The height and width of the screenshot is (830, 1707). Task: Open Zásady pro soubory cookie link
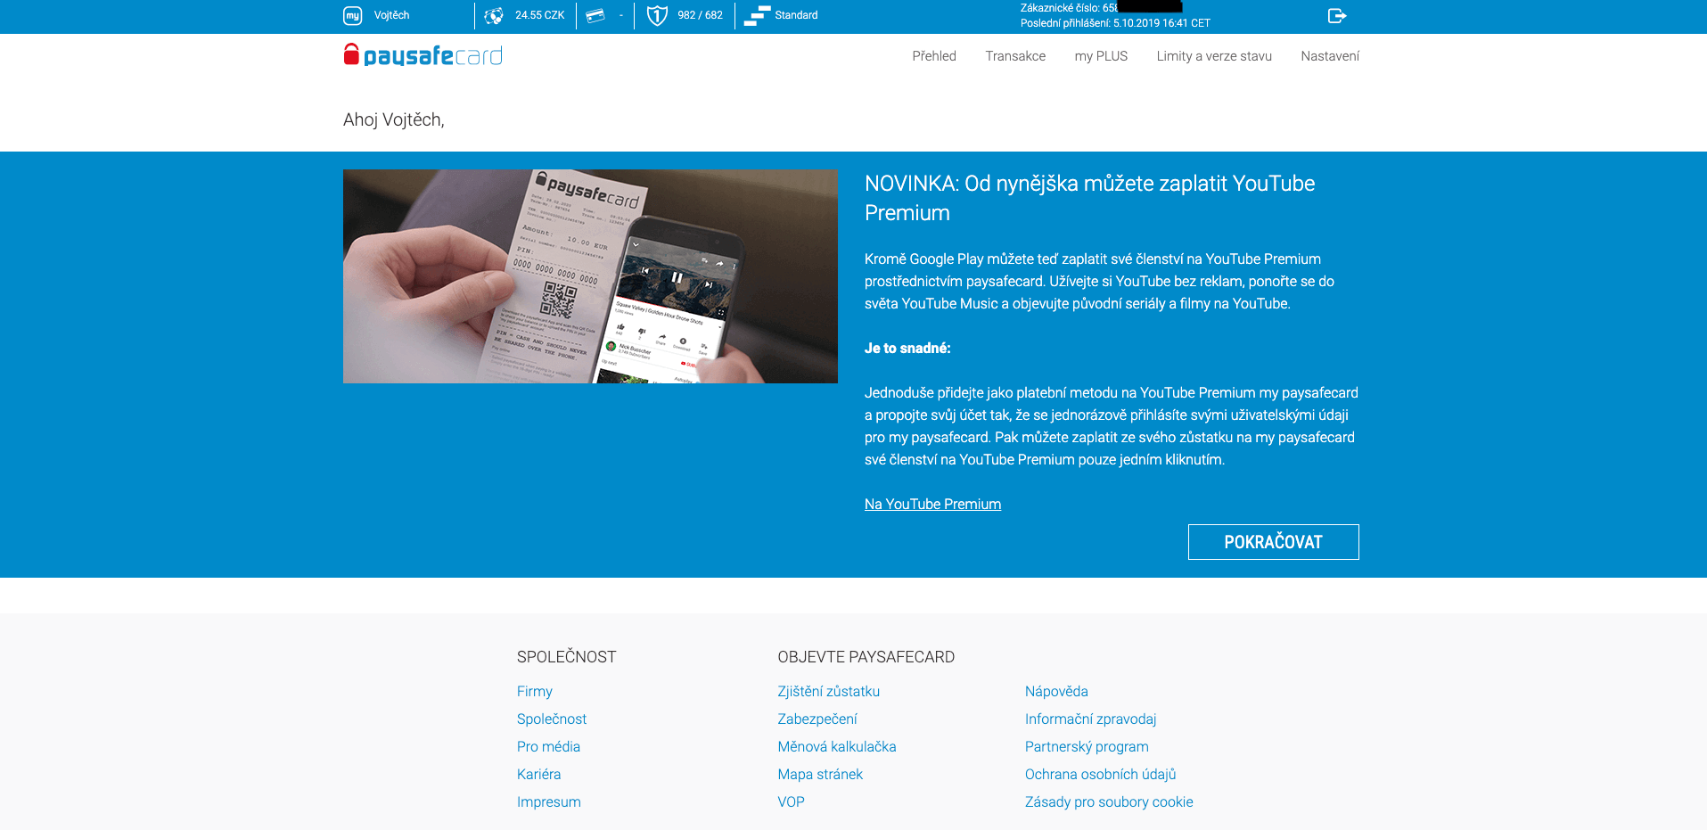pyautogui.click(x=1109, y=802)
